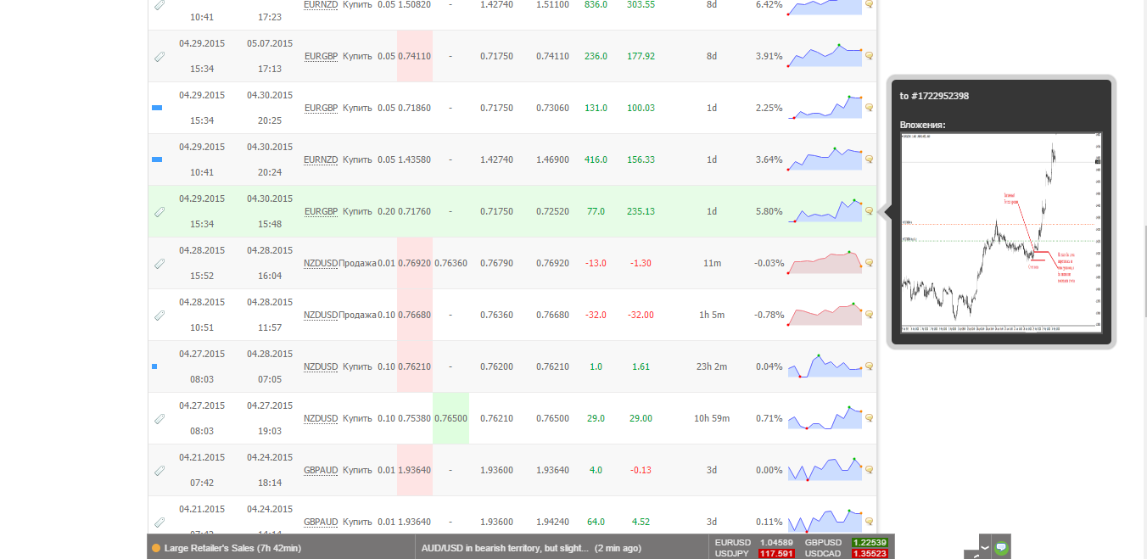Open the EURGBP link in the highlighted green row
Viewport: 1147px width, 559px height.
point(321,211)
